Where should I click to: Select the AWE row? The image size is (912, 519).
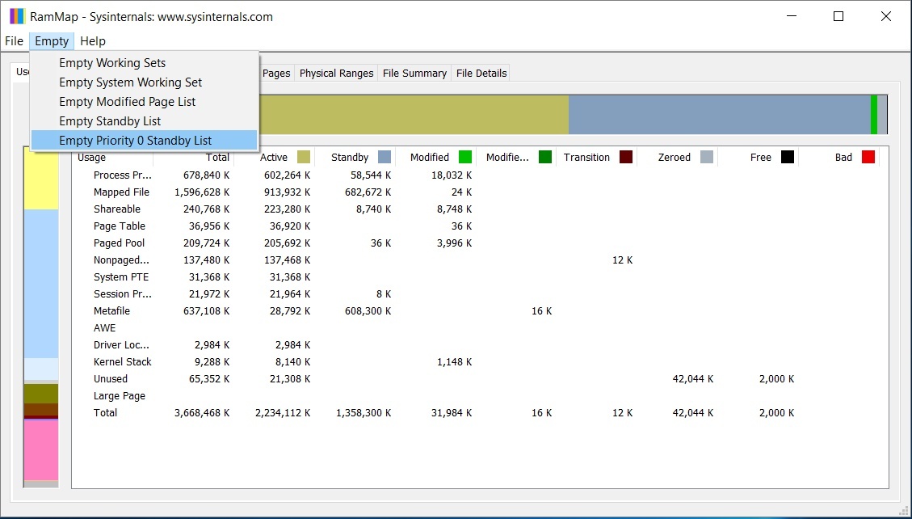(105, 327)
